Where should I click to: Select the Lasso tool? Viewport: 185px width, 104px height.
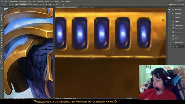tap(2, 15)
